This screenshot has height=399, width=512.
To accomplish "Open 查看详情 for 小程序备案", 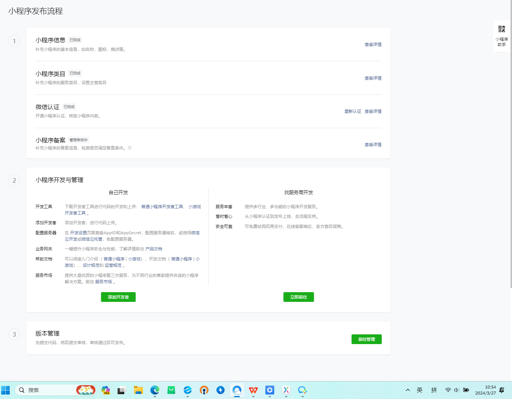I will tap(373, 145).
